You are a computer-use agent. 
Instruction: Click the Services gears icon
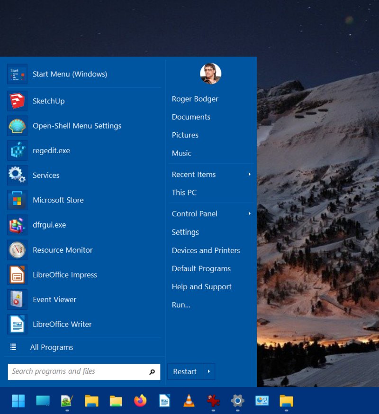17,175
